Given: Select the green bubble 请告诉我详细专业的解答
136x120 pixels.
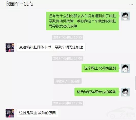Looking at the screenshot, I should tap(97, 92).
